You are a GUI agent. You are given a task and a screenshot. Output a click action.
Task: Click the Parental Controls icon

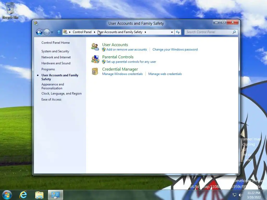point(95,59)
